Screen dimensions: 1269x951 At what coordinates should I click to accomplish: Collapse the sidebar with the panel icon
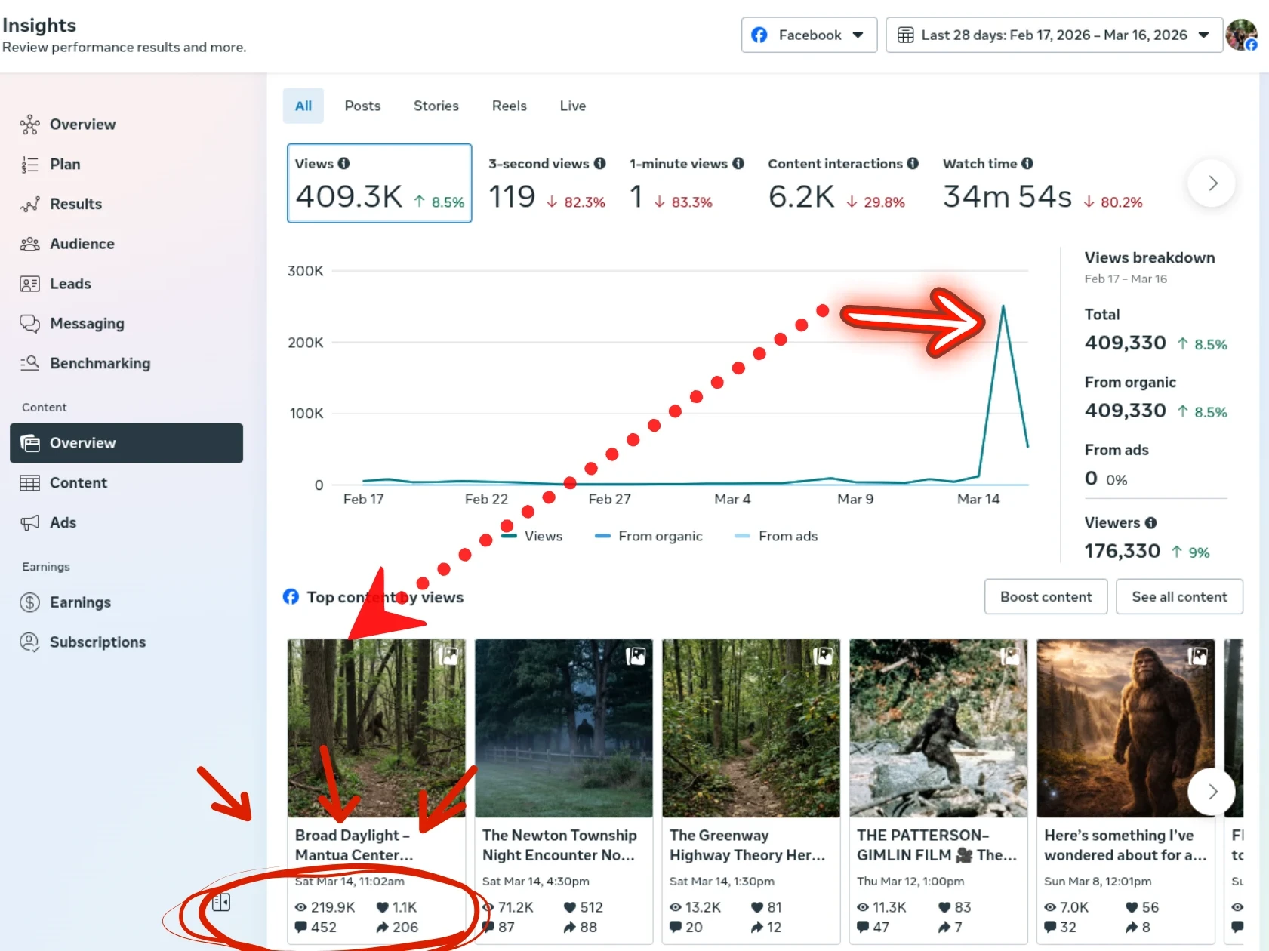pos(220,902)
